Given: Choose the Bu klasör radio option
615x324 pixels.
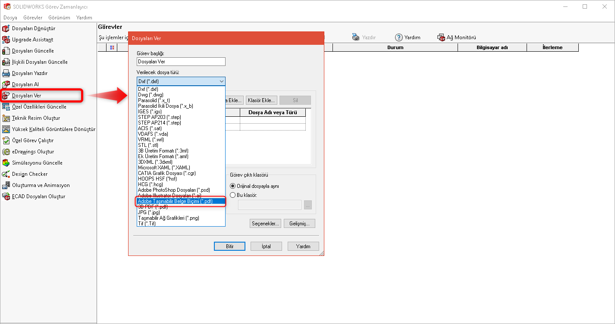Looking at the screenshot, I should pyautogui.click(x=233, y=195).
